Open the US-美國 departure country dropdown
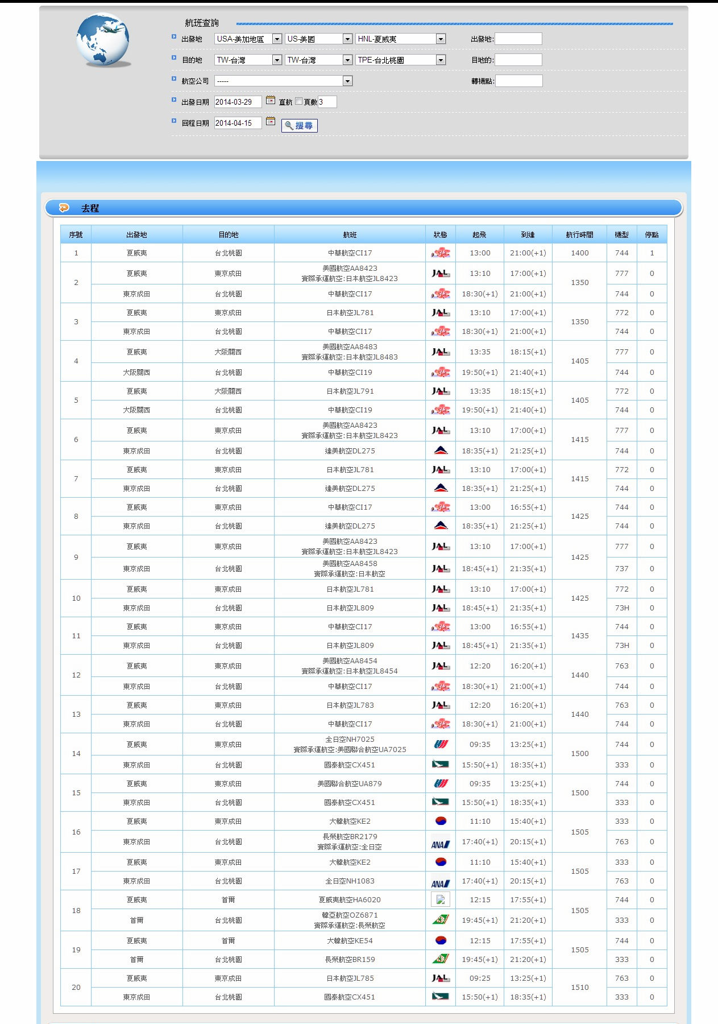718x1024 pixels. (x=319, y=39)
